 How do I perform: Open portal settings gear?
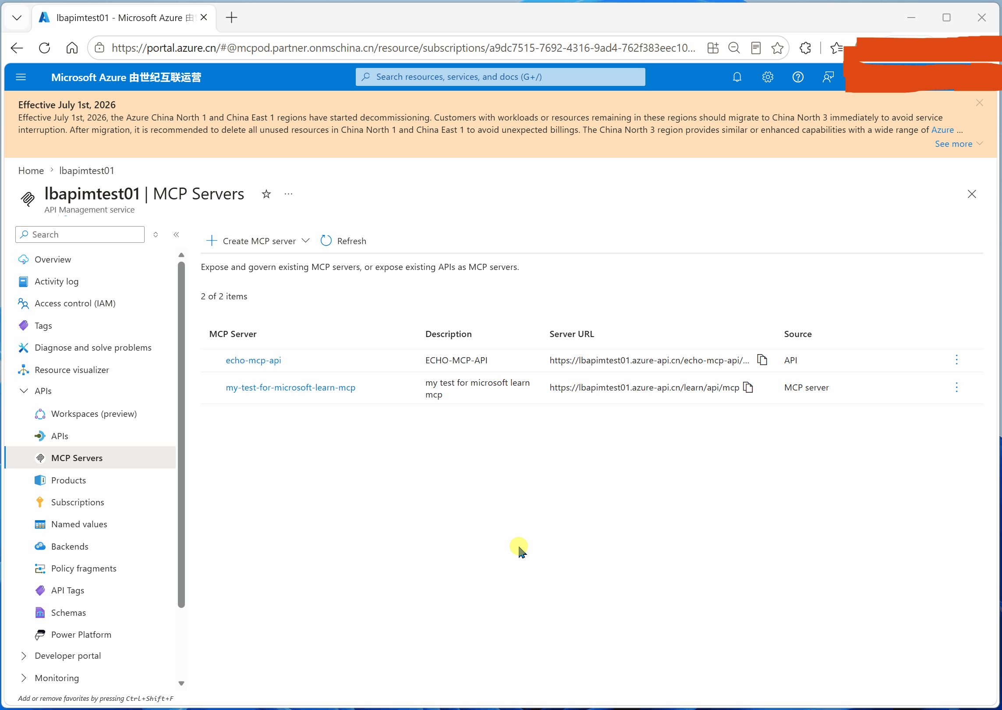[x=768, y=77]
